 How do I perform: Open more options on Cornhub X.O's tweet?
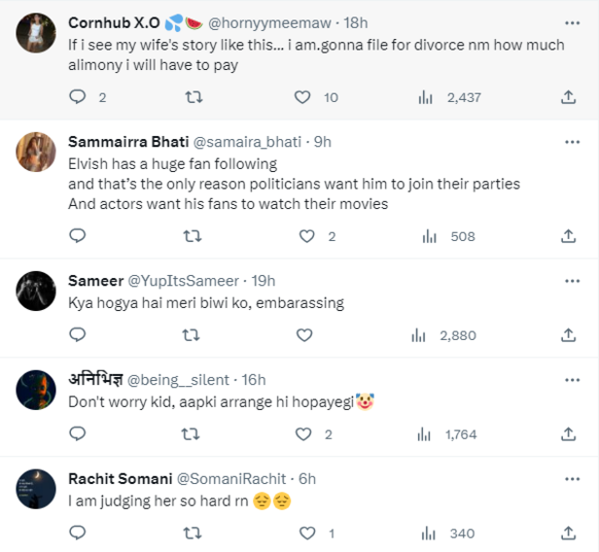click(x=570, y=21)
